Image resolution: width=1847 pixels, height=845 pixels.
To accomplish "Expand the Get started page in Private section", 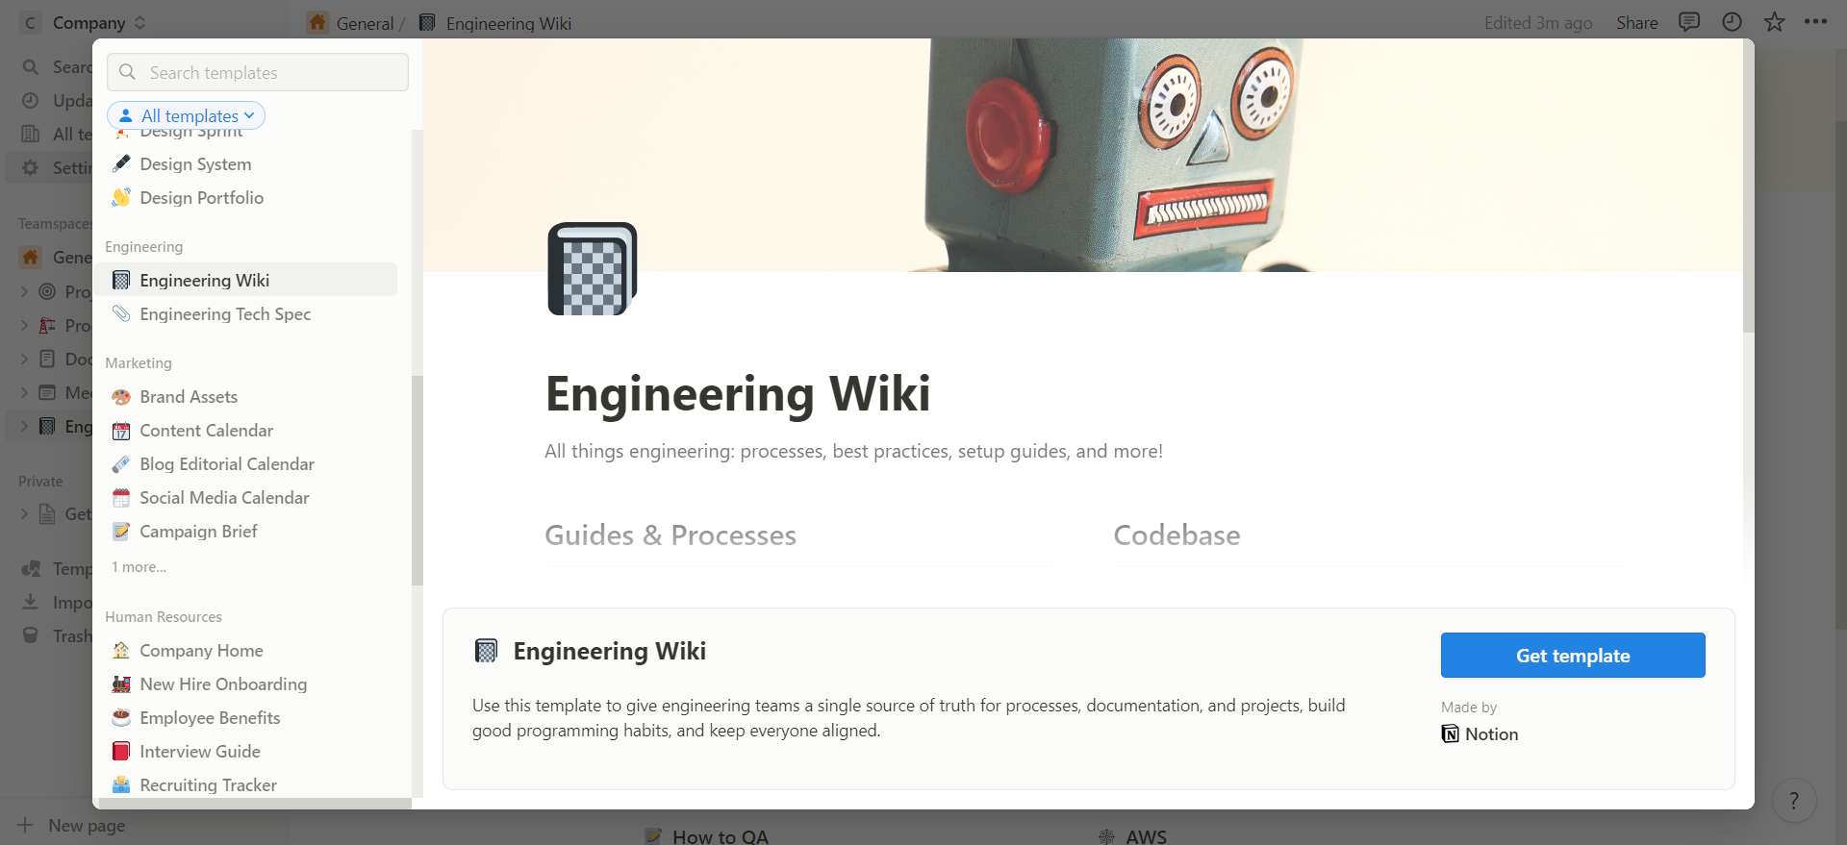I will tap(24, 514).
